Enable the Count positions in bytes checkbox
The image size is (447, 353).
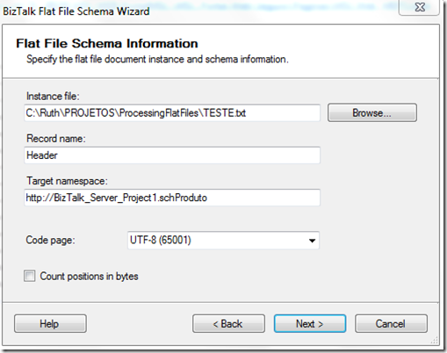pyautogui.click(x=30, y=276)
